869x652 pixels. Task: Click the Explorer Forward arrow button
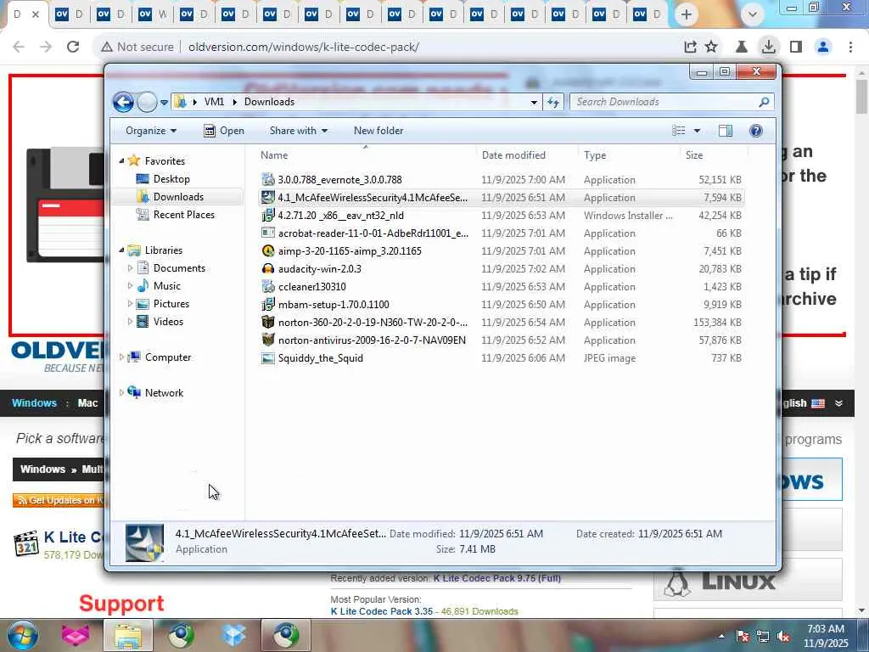click(x=147, y=102)
